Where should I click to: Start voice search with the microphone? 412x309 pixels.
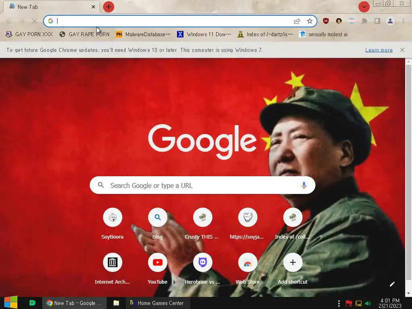304,185
